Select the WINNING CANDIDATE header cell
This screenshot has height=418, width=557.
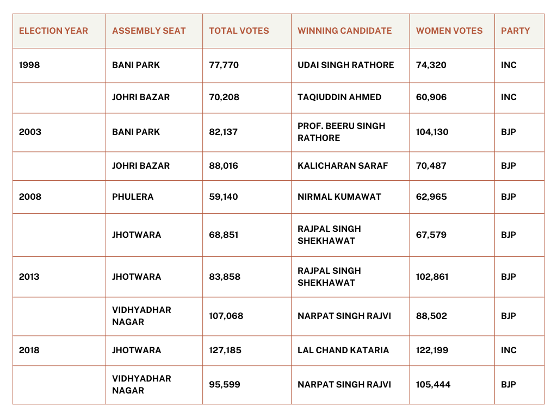point(350,31)
